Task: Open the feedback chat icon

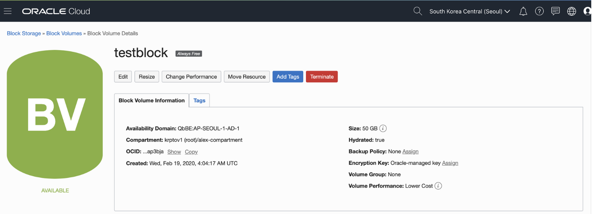Action: [x=555, y=11]
